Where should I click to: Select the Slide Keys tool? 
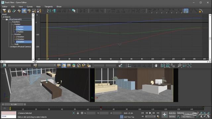pyautogui.click(x=29, y=11)
